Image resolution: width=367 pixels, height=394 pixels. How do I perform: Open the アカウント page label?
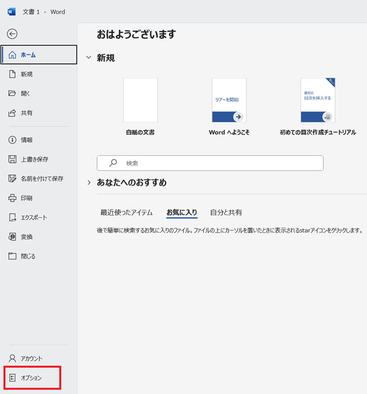31,358
